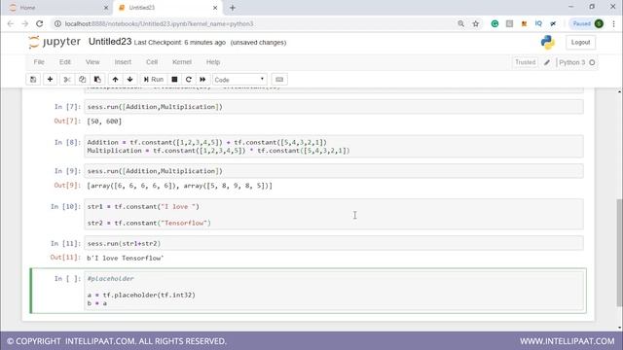Viewport: 623px width, 350px height.
Task: Open the View menu
Action: point(92,62)
